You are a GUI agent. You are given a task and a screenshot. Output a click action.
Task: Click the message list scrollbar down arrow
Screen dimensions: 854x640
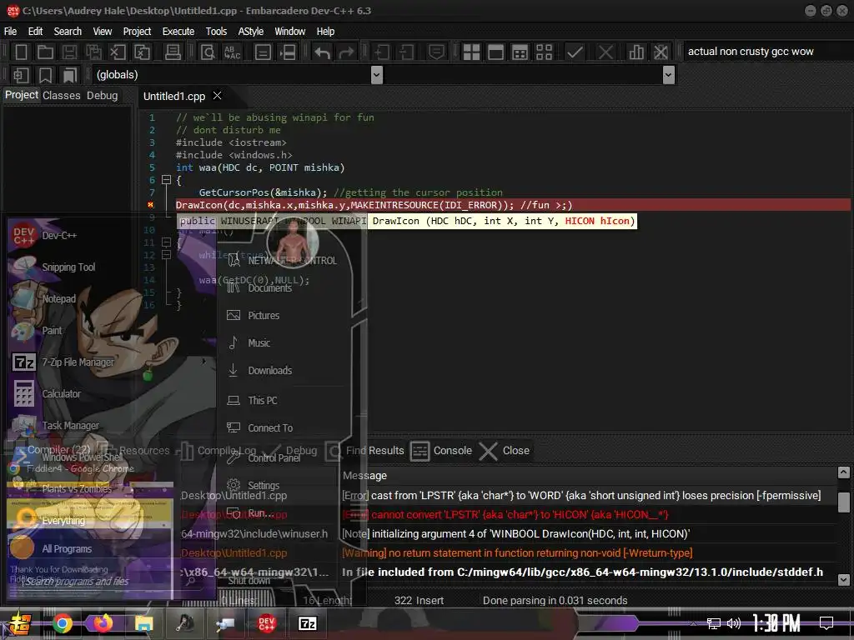tap(843, 580)
